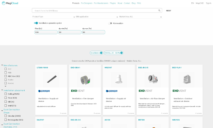Click the Ekovent logo on EKO-SRA-1 card
This screenshot has height=128, width=213.
coord(78,91)
